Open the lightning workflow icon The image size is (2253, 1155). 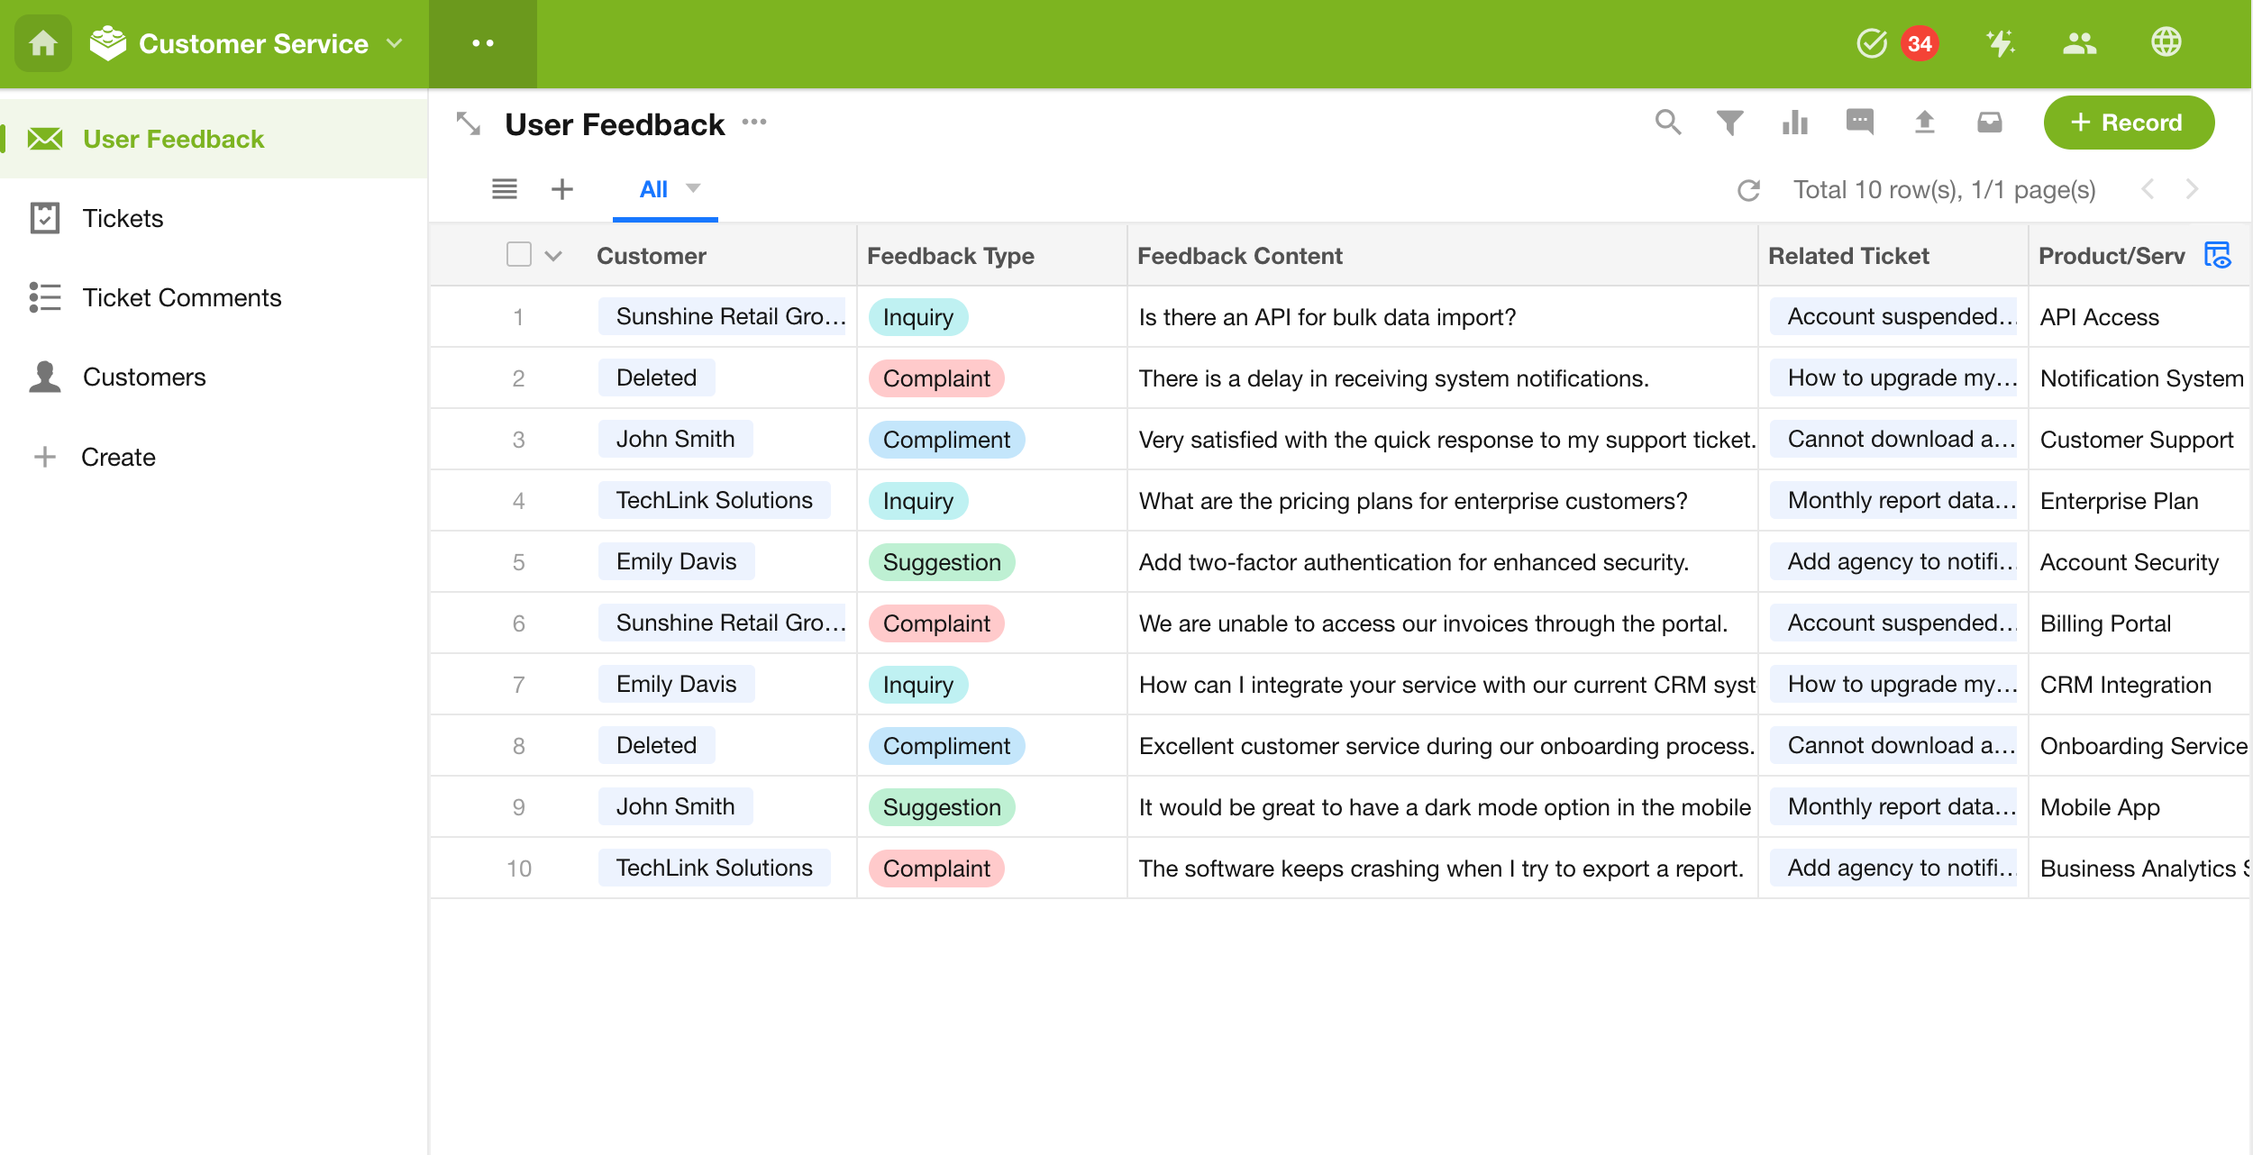2001,42
